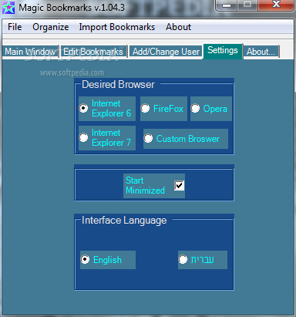296x317 pixels.
Task: Switch to the About... tab
Action: point(261,52)
